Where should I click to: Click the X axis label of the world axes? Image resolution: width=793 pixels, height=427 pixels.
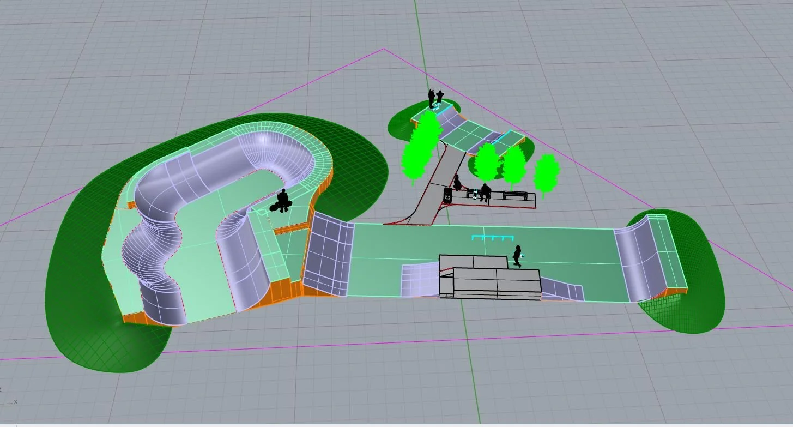coord(16,402)
